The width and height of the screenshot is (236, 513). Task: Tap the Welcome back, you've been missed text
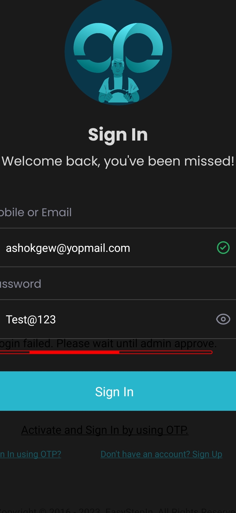(118, 161)
